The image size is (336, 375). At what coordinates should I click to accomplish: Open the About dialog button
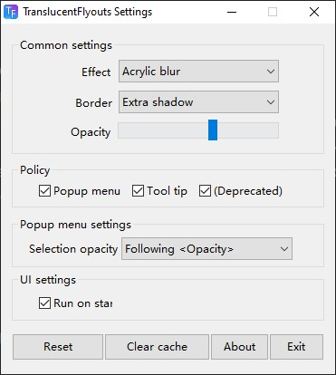pos(239,347)
